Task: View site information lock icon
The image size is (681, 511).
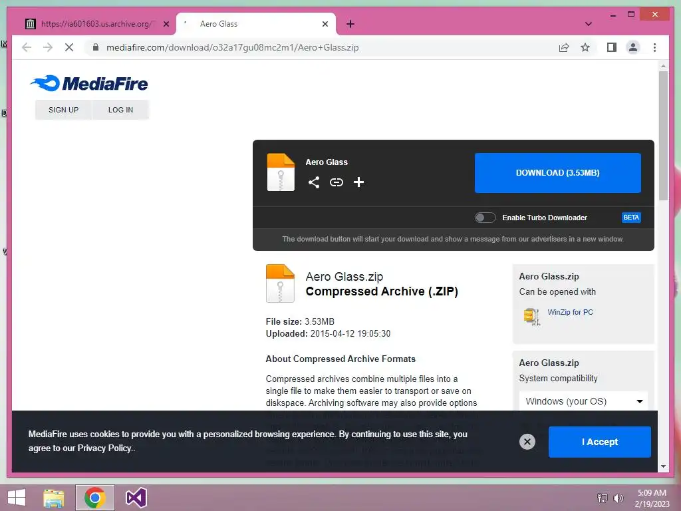Action: [x=96, y=47]
